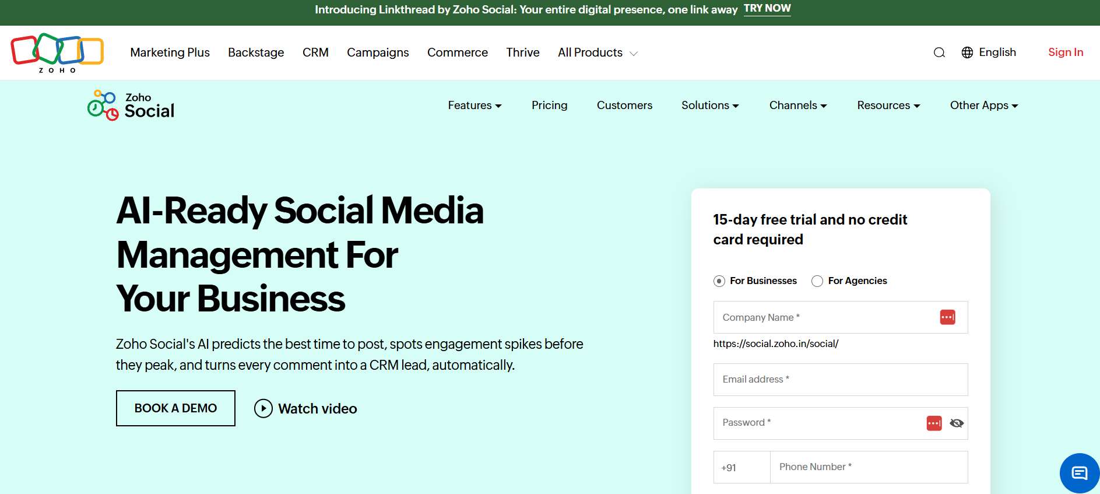Open Marketing Plus in top navigation
The height and width of the screenshot is (494, 1100).
point(170,52)
